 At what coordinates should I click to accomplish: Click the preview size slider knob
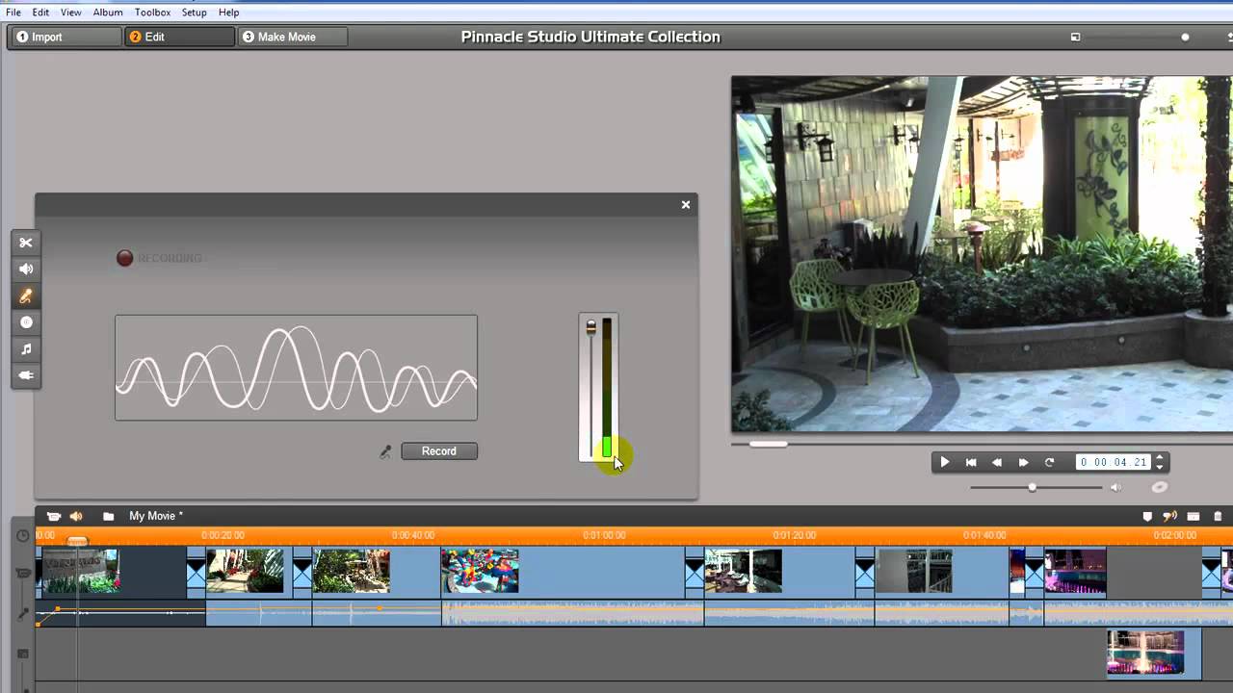click(x=1185, y=38)
